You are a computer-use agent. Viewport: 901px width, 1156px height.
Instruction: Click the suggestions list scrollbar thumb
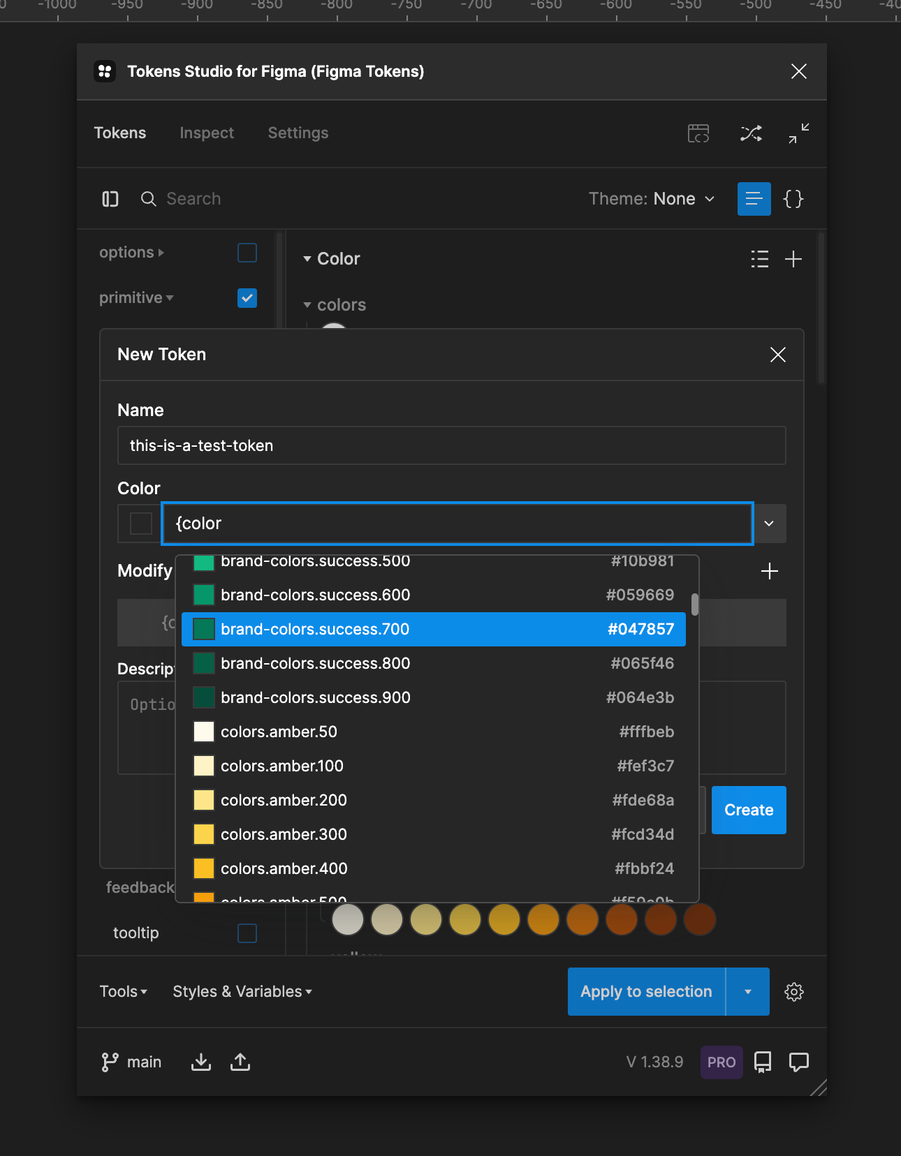[x=694, y=605]
